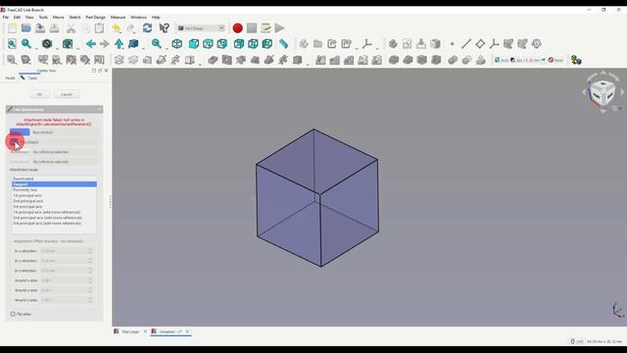Close the Unnamed document tab
Viewport: 627px width, 353px height.
[187, 331]
